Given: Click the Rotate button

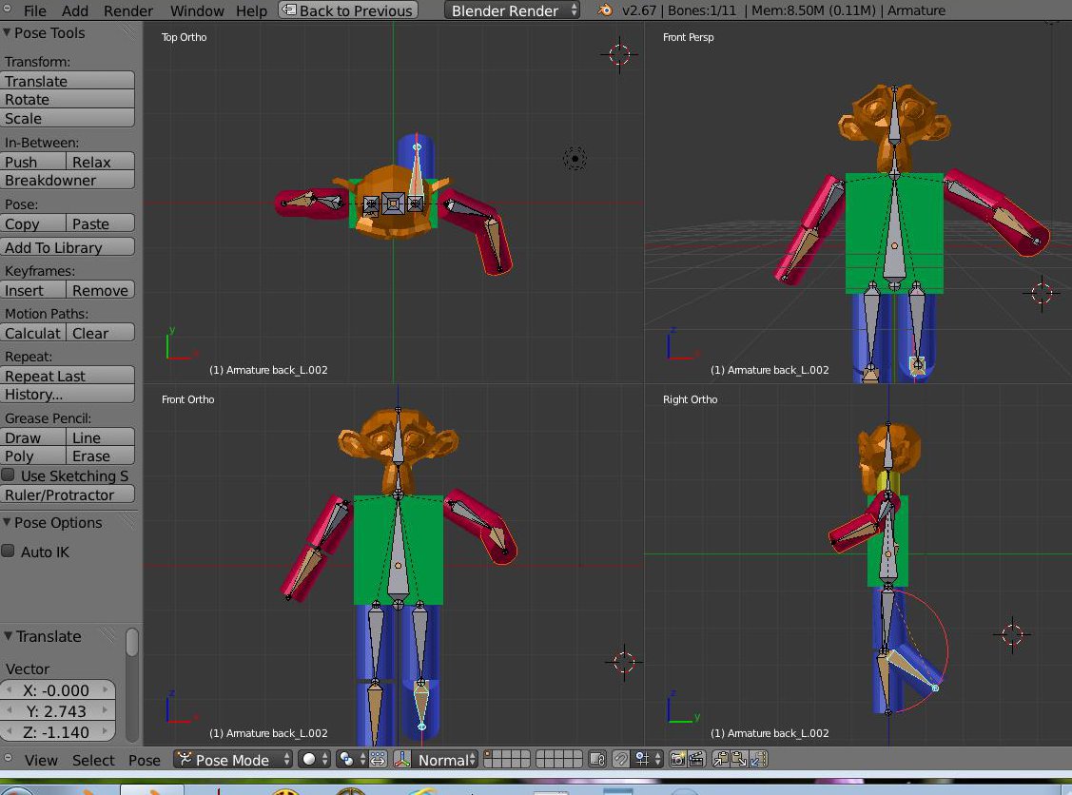Looking at the screenshot, I should pyautogui.click(x=68, y=99).
